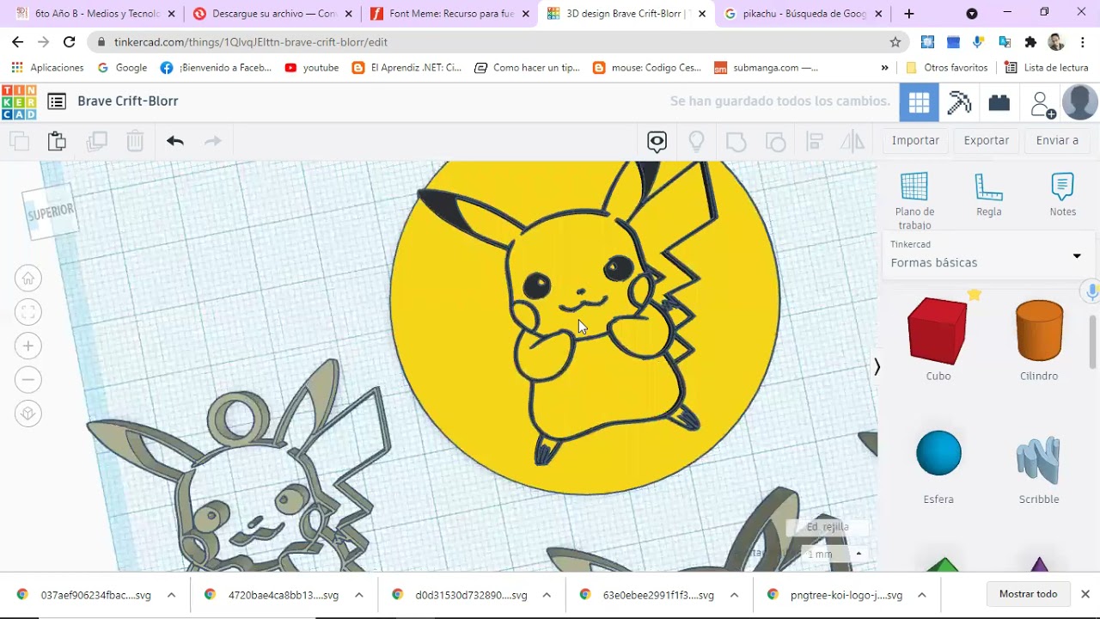
Task: Click the SUPERIOR view cube
Action: [x=51, y=211]
